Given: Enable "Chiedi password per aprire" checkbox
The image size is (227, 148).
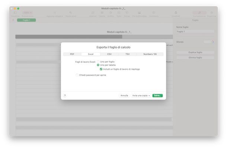Looking at the screenshot, I should (x=77, y=75).
